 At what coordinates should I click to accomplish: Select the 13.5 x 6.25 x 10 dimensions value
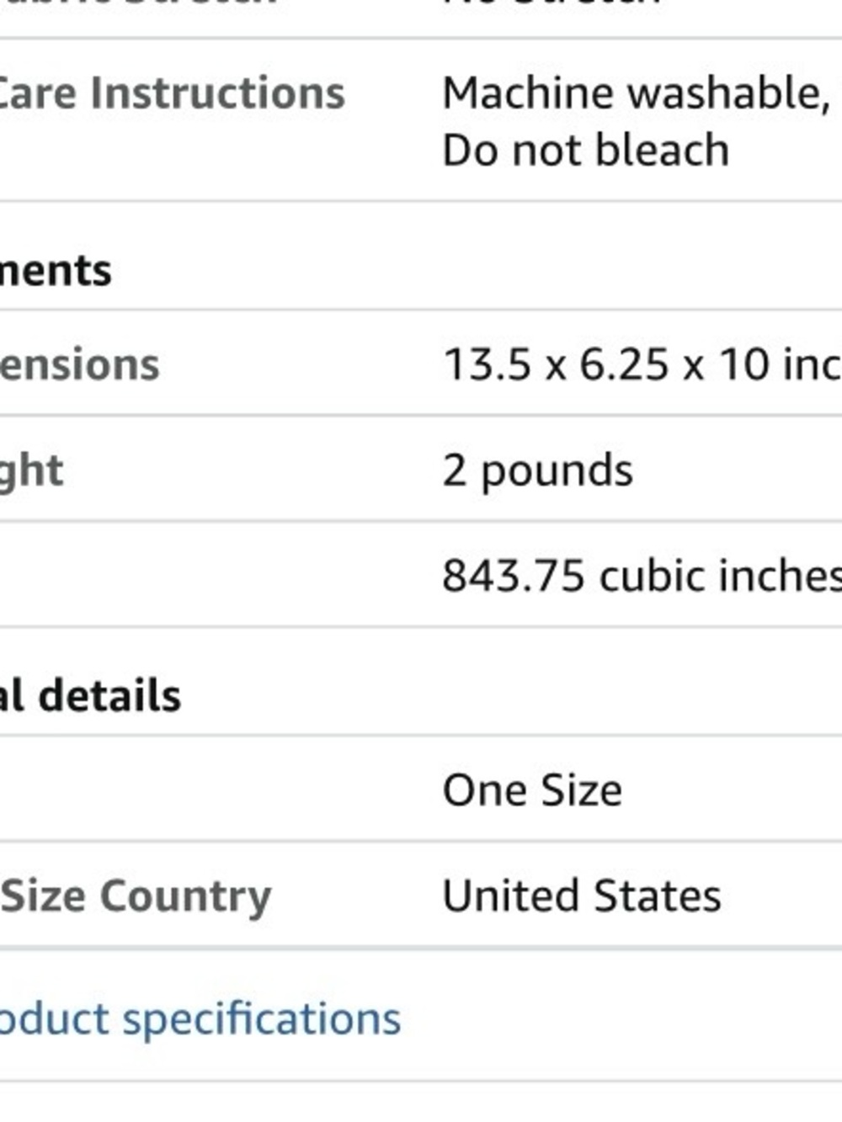[642, 364]
